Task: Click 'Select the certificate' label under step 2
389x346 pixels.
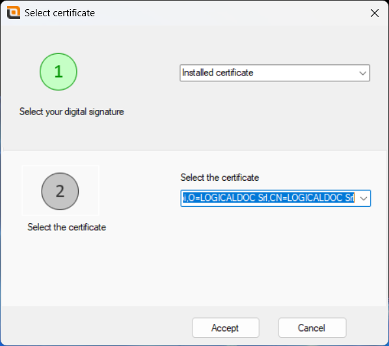Action: [67, 227]
